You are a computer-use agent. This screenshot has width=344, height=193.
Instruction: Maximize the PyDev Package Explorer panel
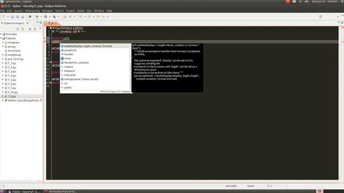(41, 23)
